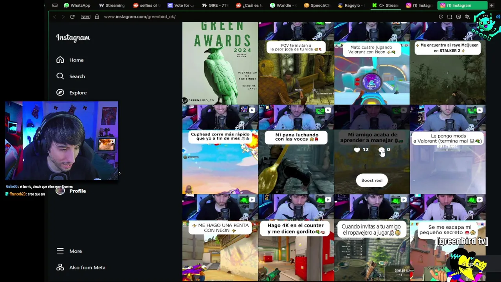Click reel icon on 'Hago 4K en el counter'

pyautogui.click(x=328, y=200)
